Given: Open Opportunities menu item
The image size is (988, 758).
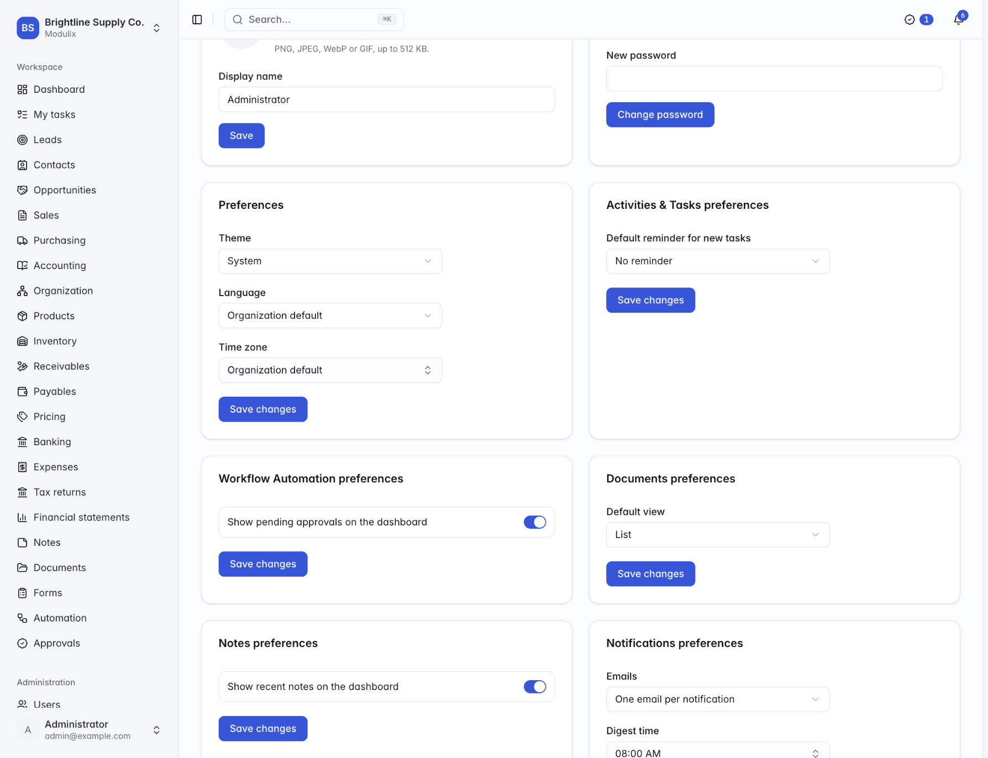Looking at the screenshot, I should pyautogui.click(x=65, y=190).
